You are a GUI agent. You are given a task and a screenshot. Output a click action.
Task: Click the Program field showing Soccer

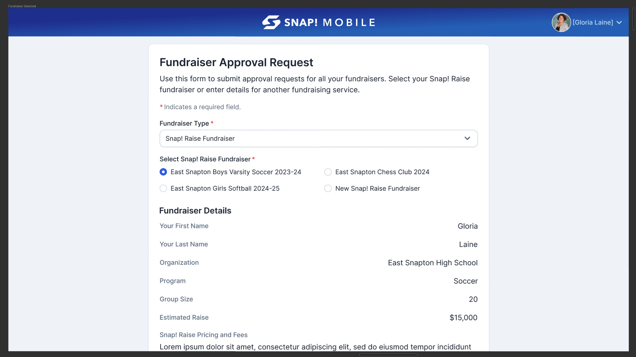[x=465, y=281]
